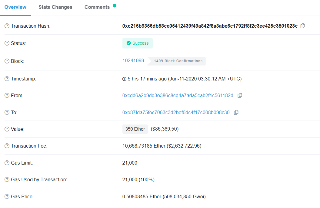The image size is (320, 208).
Task: Select the transaction hash text 0xc215b935...
Action: [210, 26]
